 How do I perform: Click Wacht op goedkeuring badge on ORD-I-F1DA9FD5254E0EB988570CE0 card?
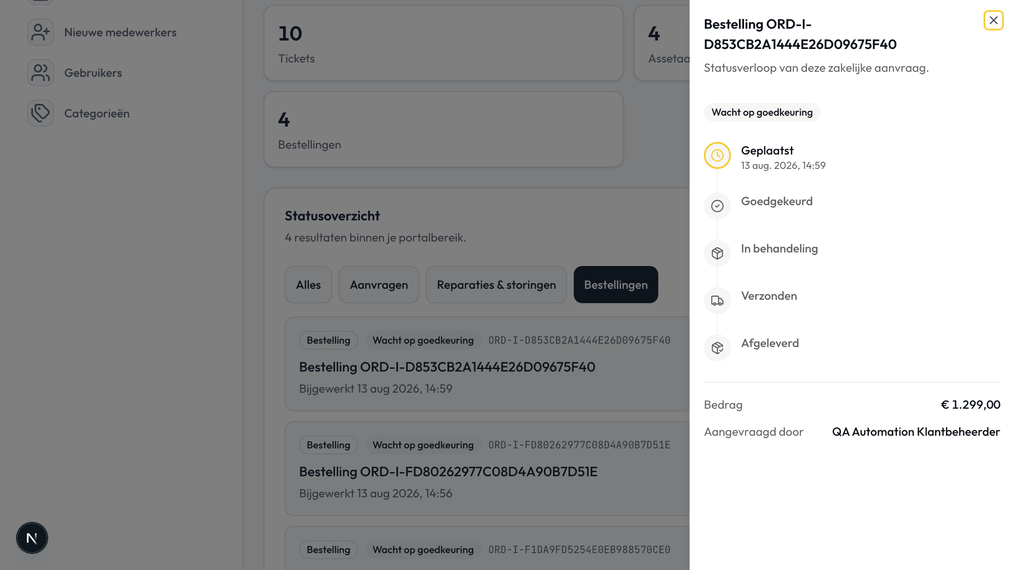(423, 550)
